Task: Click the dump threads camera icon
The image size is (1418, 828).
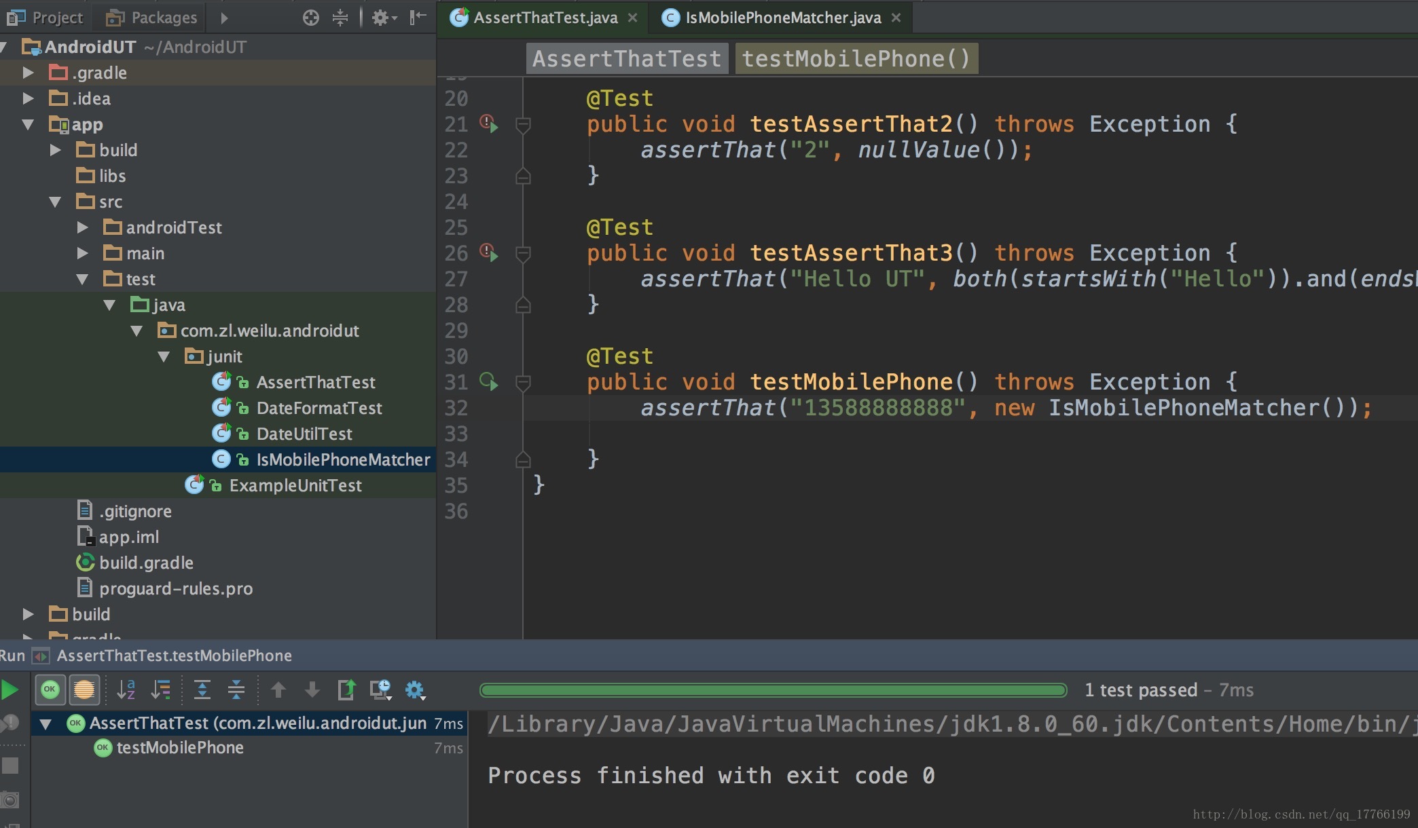Action: (10, 799)
